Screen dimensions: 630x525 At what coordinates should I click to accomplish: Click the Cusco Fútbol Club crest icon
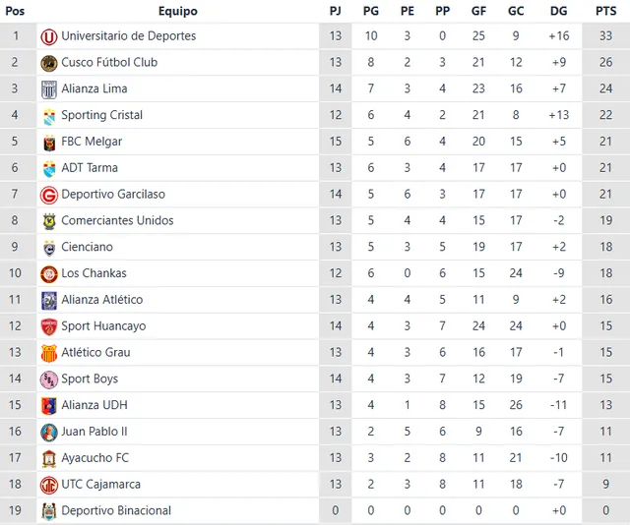click(48, 63)
